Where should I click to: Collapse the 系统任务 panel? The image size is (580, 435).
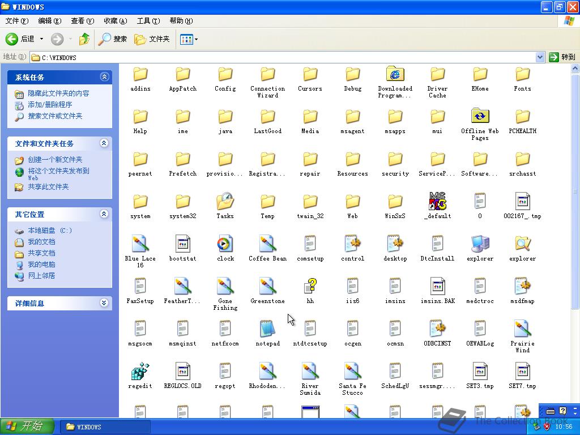pos(104,77)
